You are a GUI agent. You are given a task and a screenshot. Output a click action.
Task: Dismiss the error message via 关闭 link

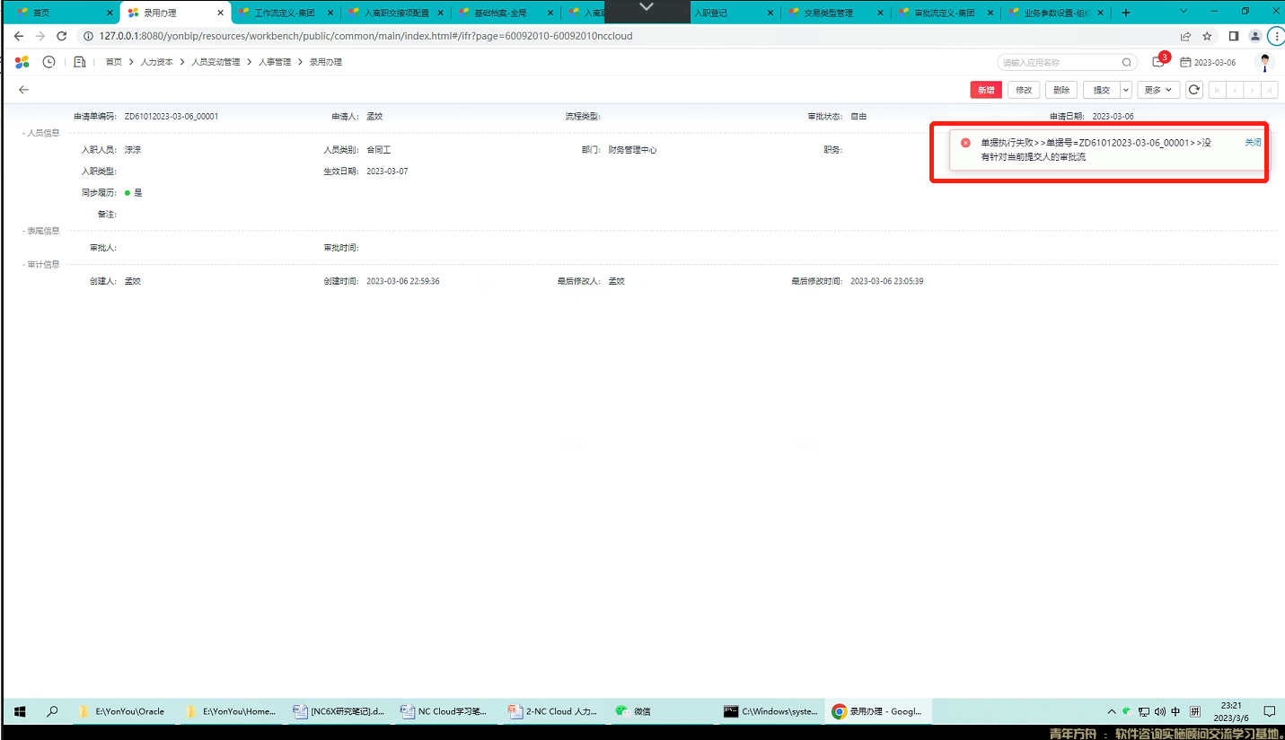tap(1253, 143)
